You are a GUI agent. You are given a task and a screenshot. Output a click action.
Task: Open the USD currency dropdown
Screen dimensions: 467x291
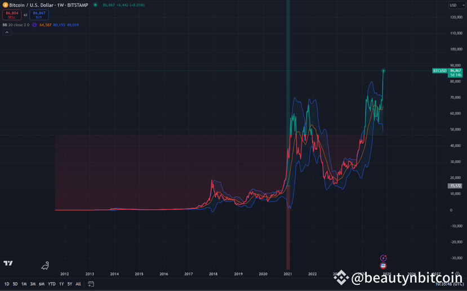[457, 5]
